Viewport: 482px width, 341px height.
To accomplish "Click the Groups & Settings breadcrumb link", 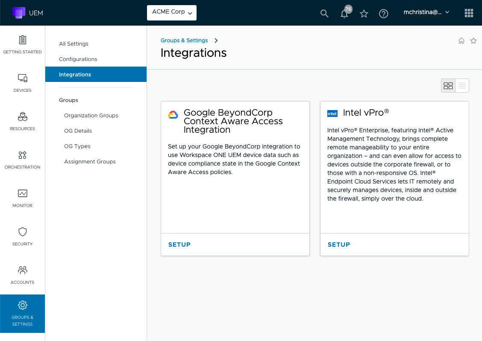I will [x=184, y=41].
